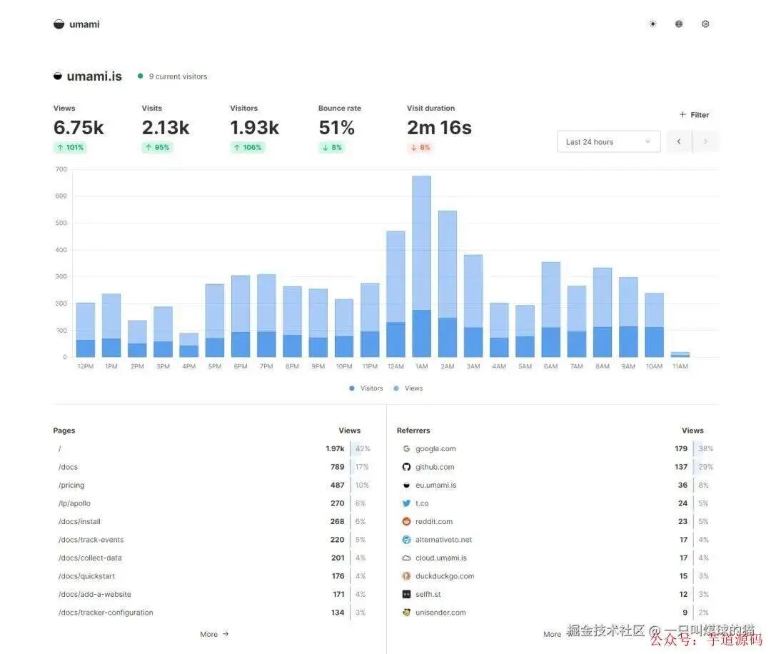Viewport: 771px width, 654px height.
Task: Click the 2.13k Visits metric
Action: click(166, 128)
